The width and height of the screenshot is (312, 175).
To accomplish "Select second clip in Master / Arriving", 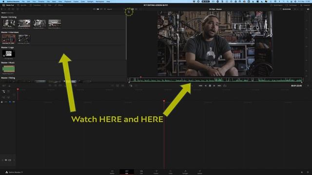I will (24, 23).
